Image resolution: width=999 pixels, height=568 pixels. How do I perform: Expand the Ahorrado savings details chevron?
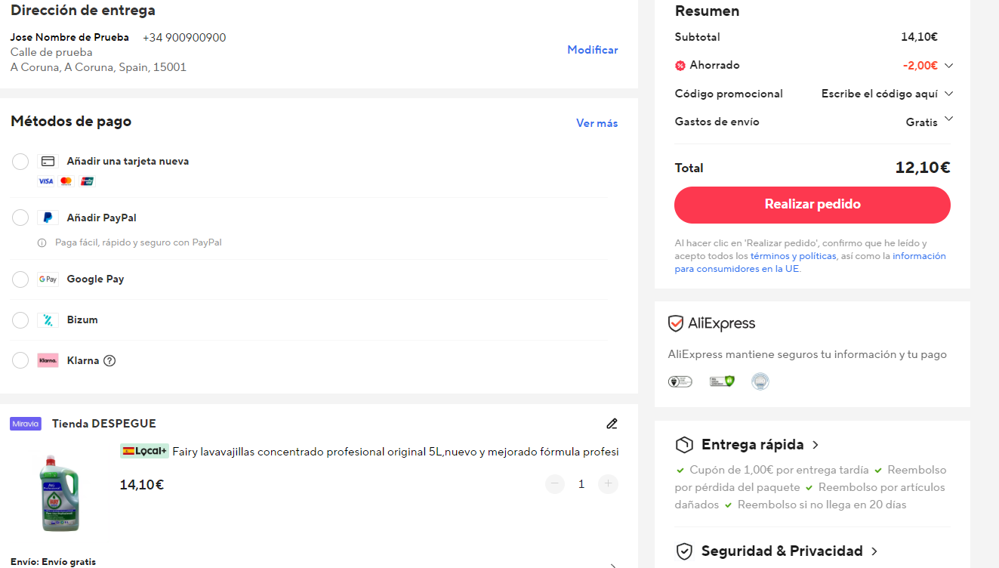click(x=949, y=66)
